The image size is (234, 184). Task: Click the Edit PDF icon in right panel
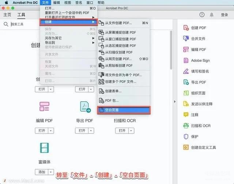(186, 49)
